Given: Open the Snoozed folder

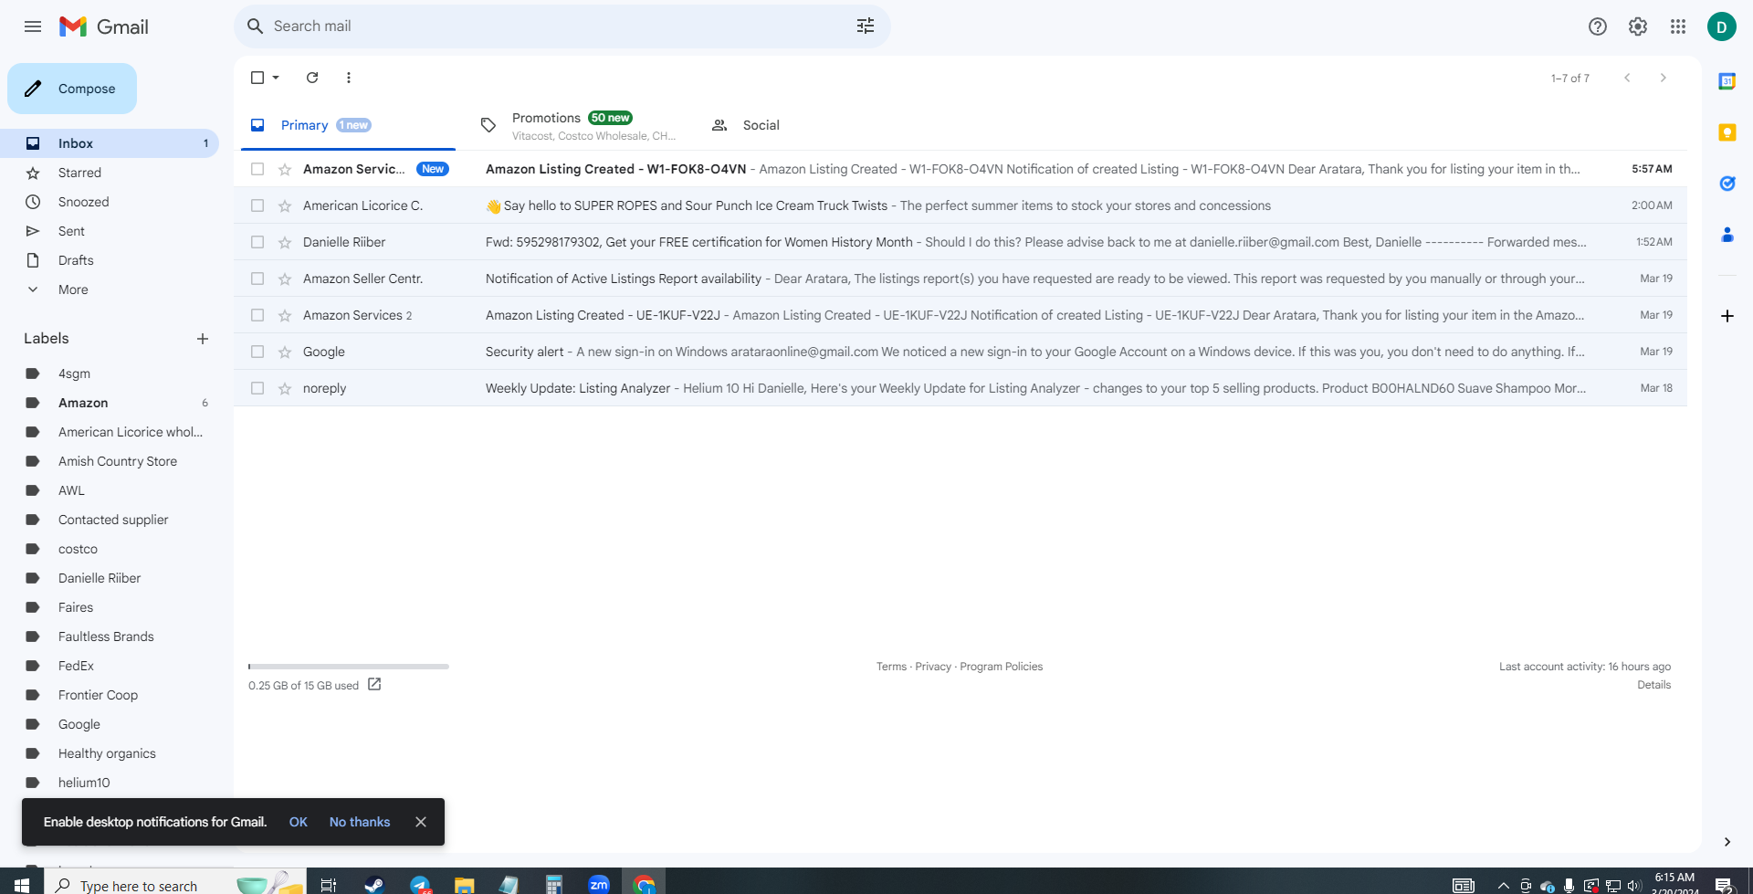Looking at the screenshot, I should coord(110,202).
